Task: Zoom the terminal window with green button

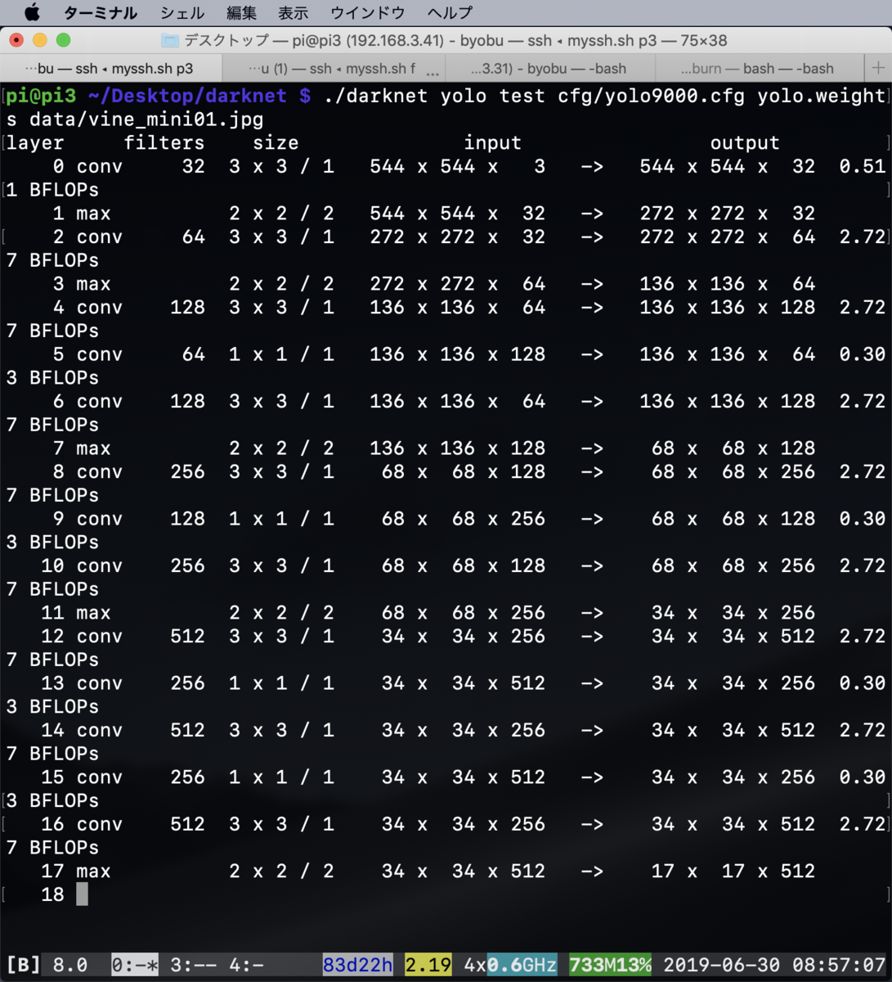Action: coord(63,40)
